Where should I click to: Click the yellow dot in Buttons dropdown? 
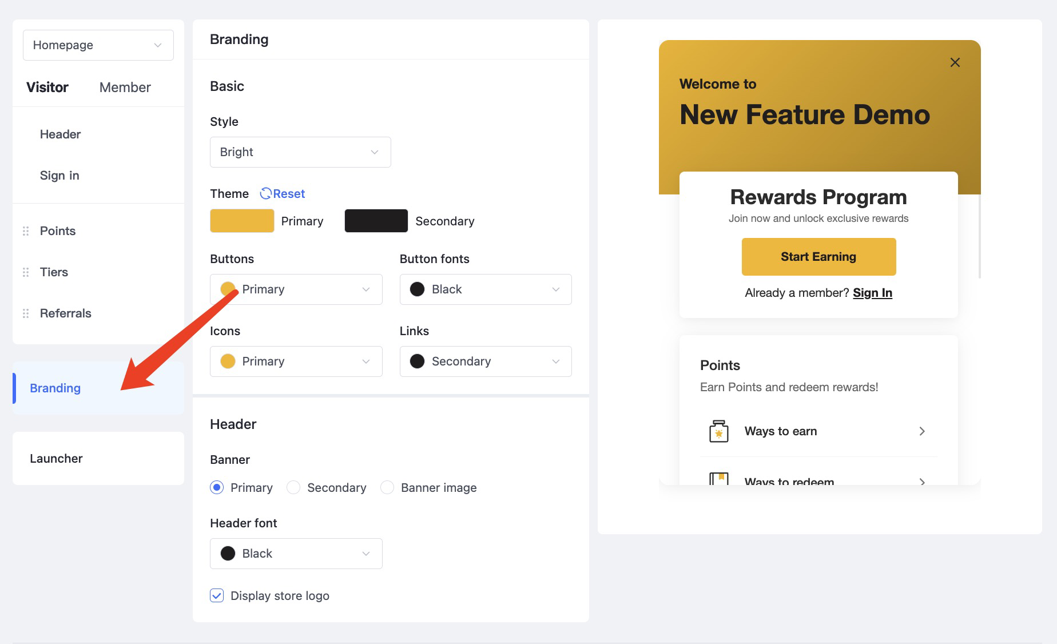coord(228,289)
